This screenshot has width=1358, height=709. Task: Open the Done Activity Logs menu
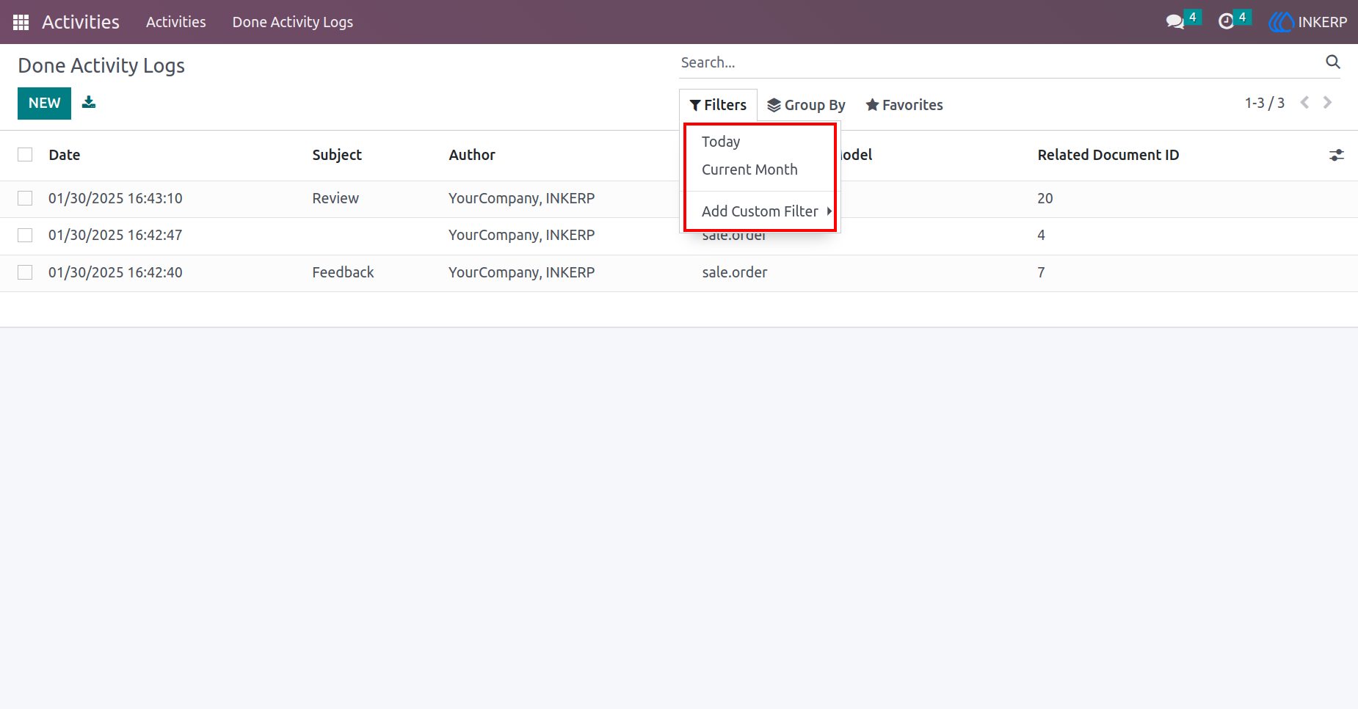tap(293, 22)
